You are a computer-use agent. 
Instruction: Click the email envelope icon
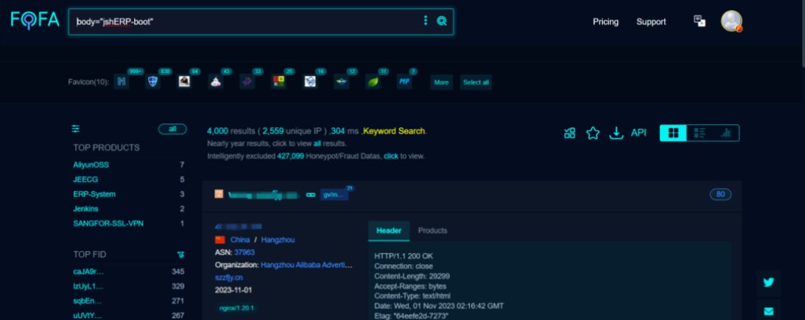[769, 310]
